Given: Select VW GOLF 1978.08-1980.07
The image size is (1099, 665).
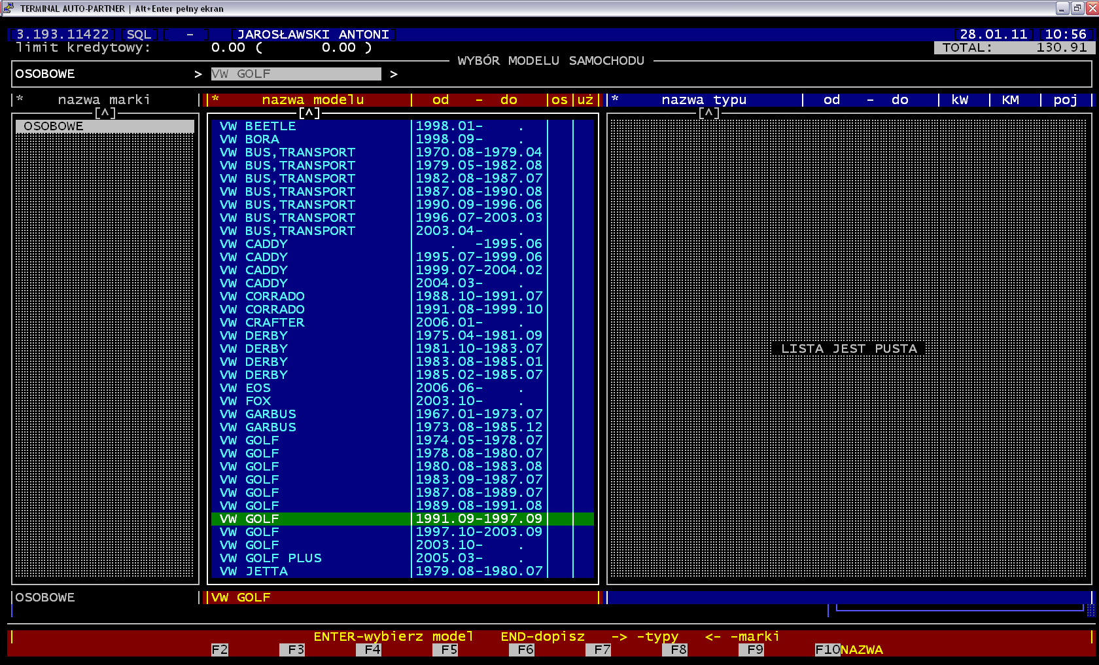Looking at the screenshot, I should [402, 454].
